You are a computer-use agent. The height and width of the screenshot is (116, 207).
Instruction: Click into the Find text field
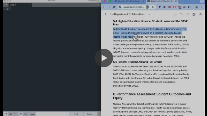(51, 114)
